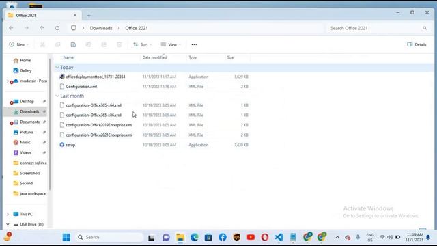
Task: Click the taskbar Search box
Action: [109, 237]
